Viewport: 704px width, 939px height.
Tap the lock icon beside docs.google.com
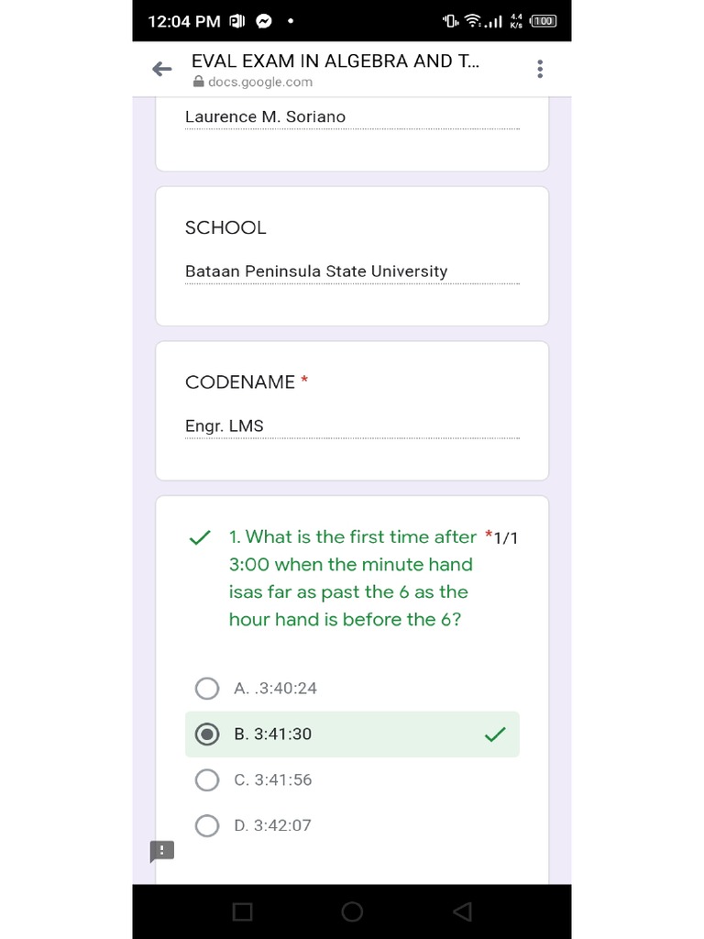[x=198, y=82]
